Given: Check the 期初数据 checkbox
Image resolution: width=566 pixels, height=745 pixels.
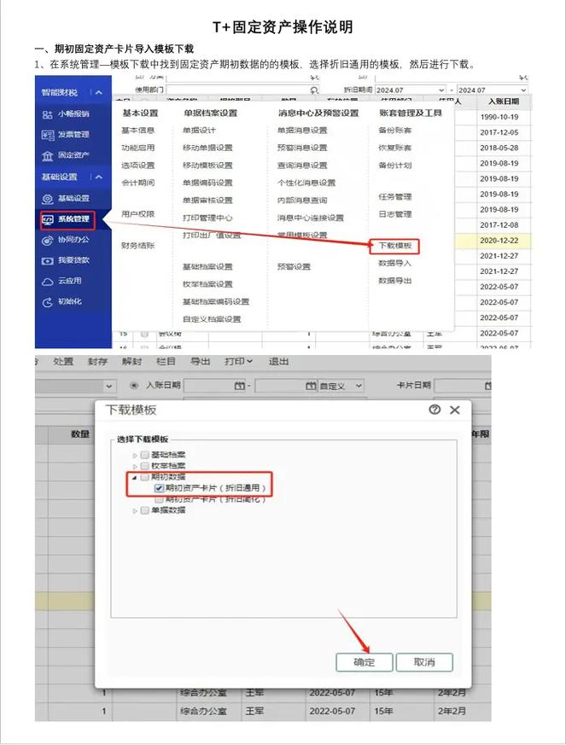Looking at the screenshot, I should coord(145,476).
